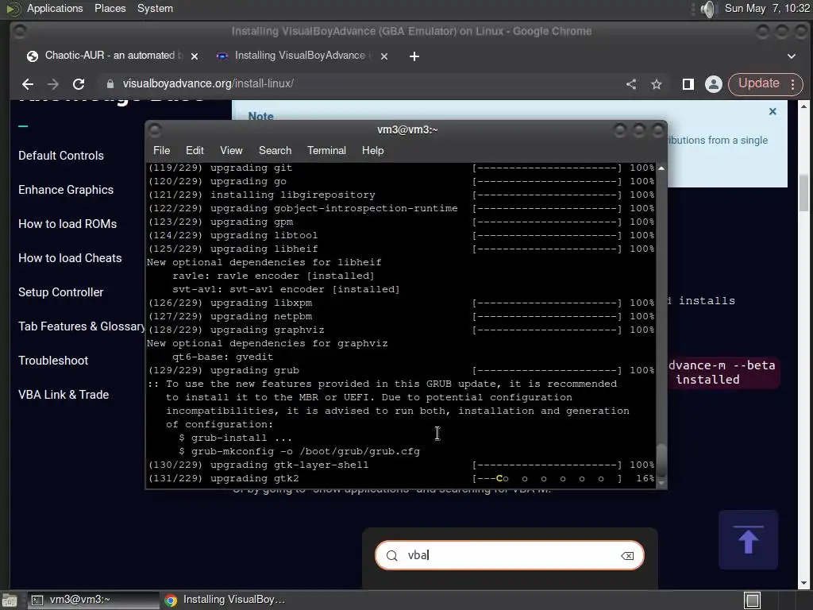The image size is (813, 610).
Task: Open the terminal File menu
Action: click(x=161, y=150)
